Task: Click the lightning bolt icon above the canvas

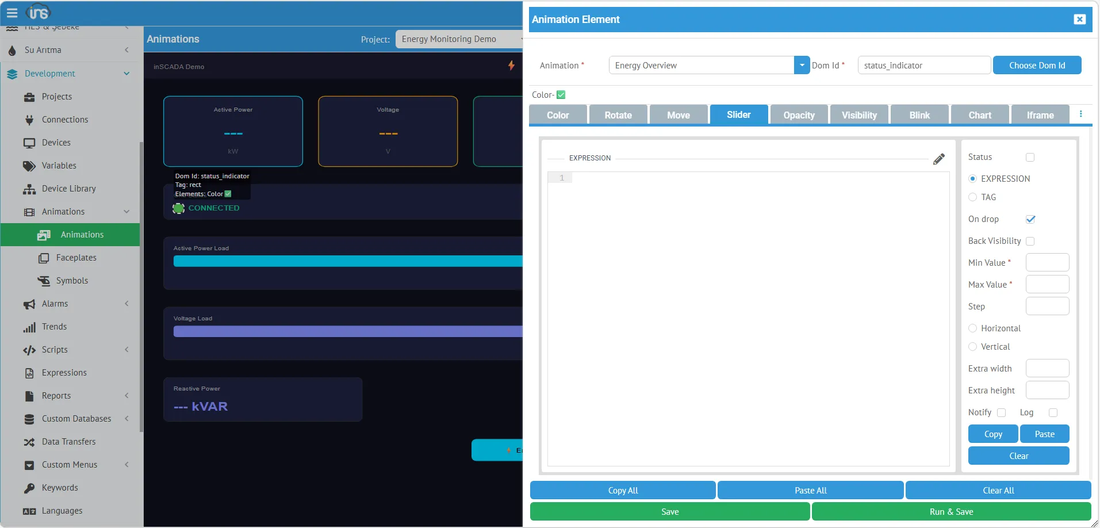Action: [x=511, y=66]
